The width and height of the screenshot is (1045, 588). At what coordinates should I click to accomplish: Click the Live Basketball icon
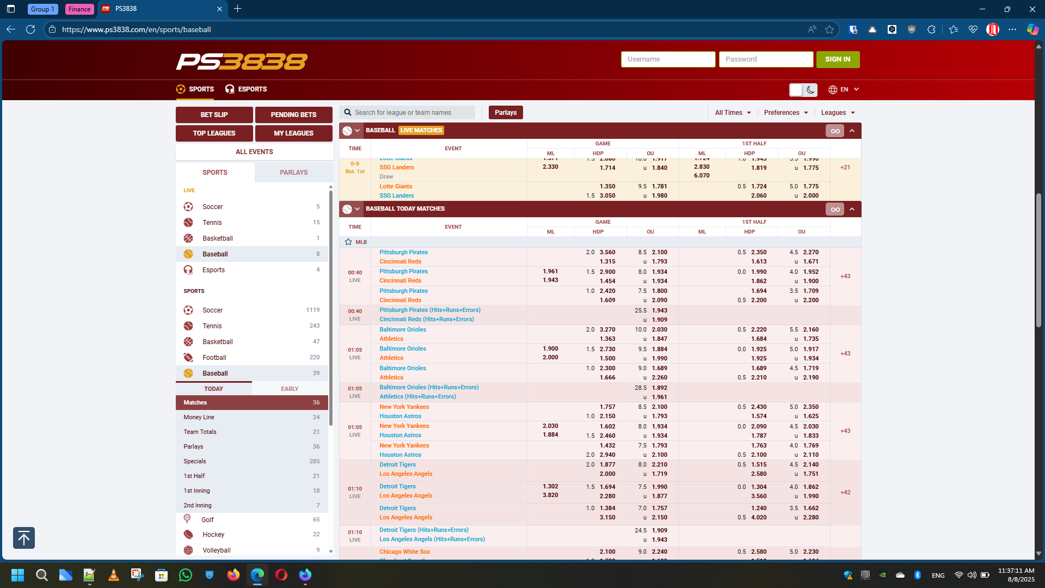(x=188, y=238)
